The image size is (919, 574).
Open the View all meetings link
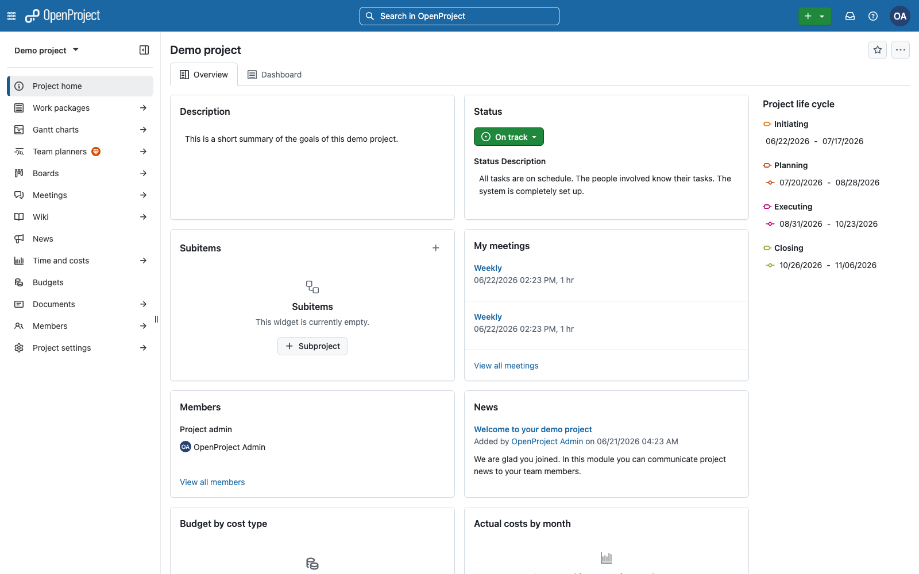506,366
